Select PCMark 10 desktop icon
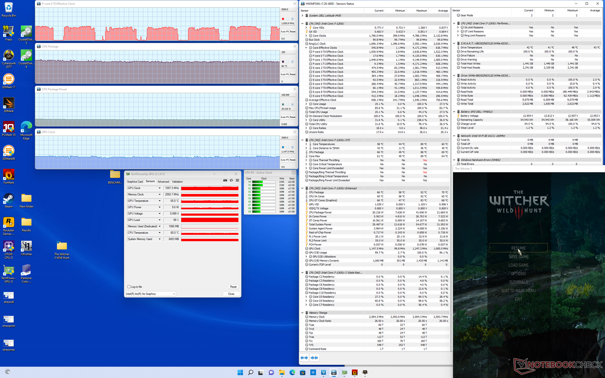 click(9, 129)
